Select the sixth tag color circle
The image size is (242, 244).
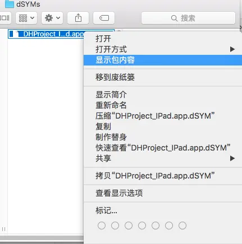169,226
